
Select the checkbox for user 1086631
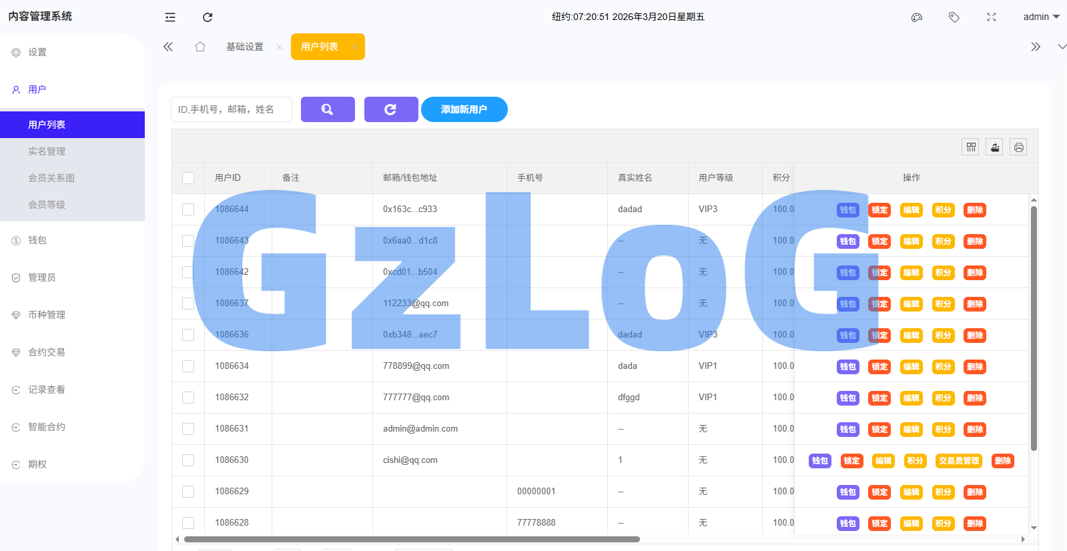click(188, 429)
